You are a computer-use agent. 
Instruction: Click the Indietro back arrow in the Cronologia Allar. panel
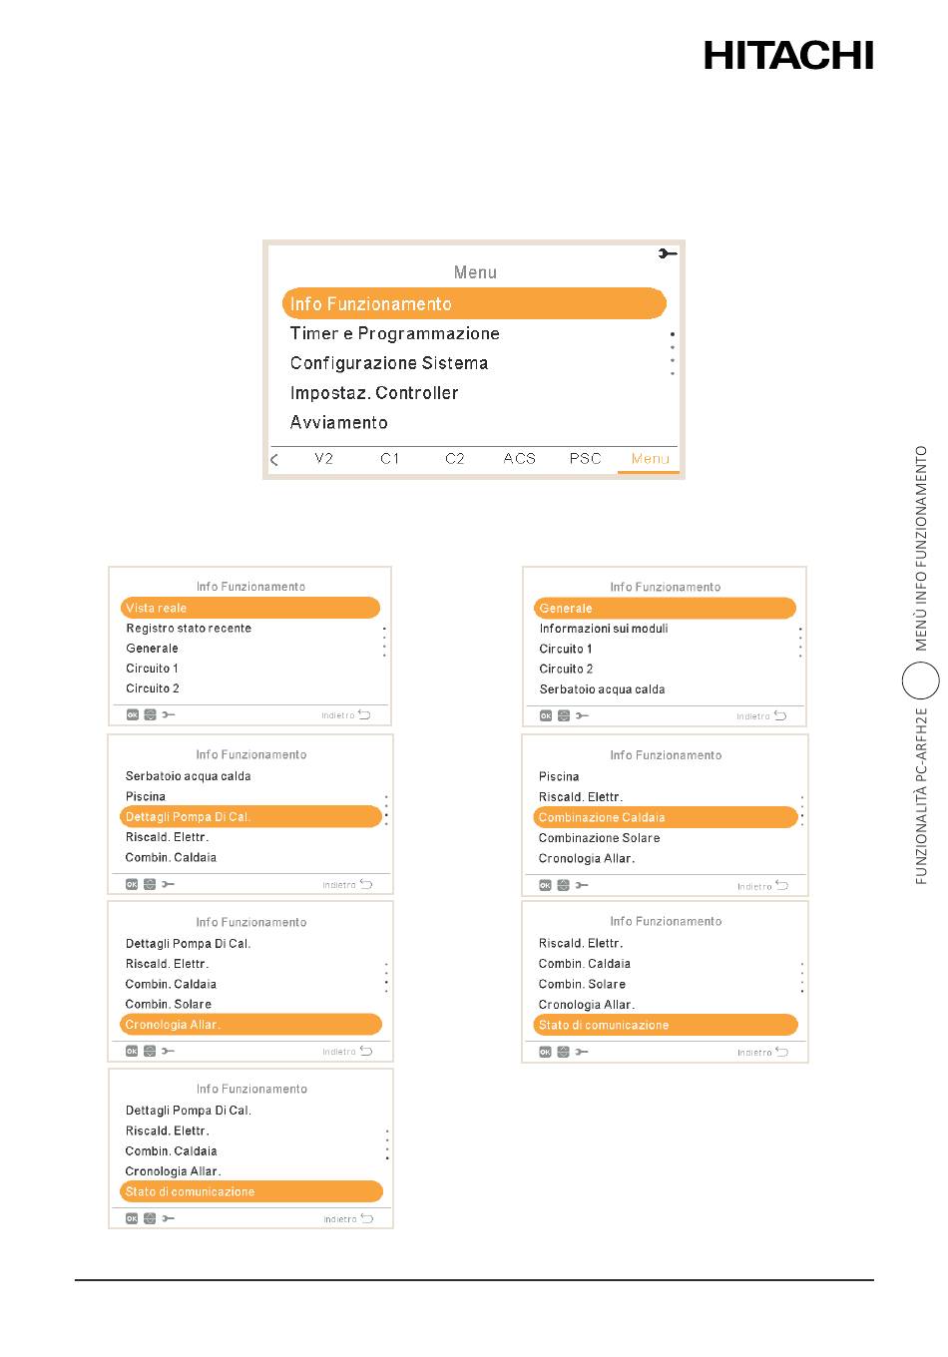pyautogui.click(x=365, y=1051)
